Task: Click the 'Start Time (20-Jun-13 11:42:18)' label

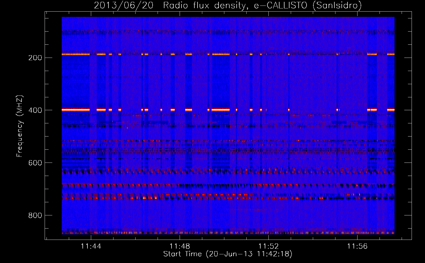Action: [x=228, y=254]
